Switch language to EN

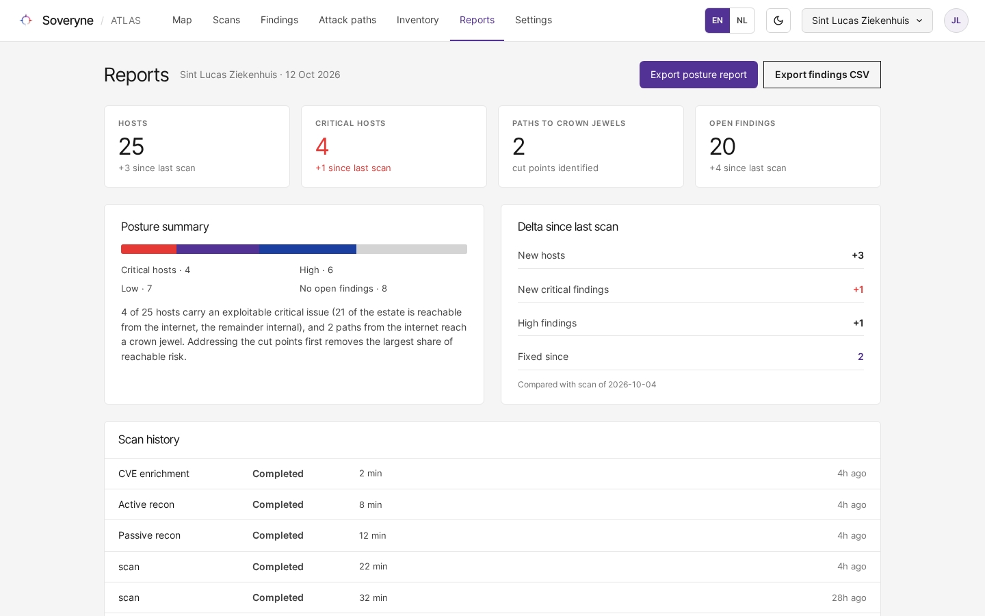pyautogui.click(x=718, y=21)
